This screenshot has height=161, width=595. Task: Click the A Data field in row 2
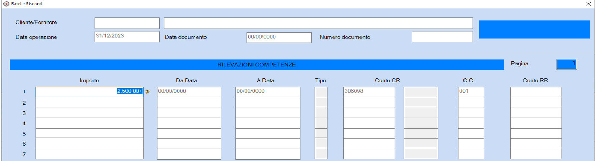268,102
